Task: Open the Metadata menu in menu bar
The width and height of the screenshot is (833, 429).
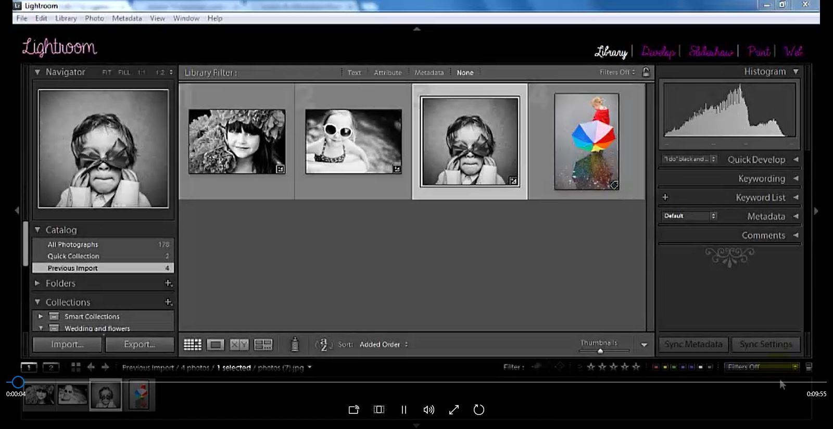Action: (x=127, y=18)
